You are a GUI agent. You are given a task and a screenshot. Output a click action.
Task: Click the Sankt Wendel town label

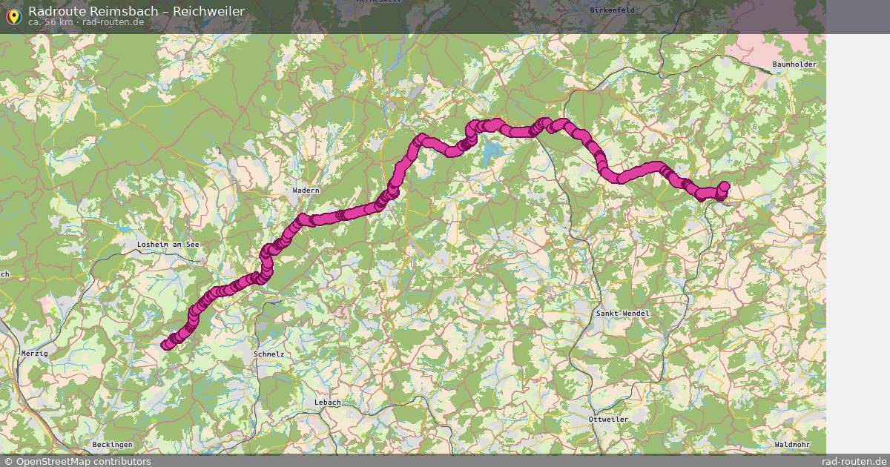pos(623,314)
